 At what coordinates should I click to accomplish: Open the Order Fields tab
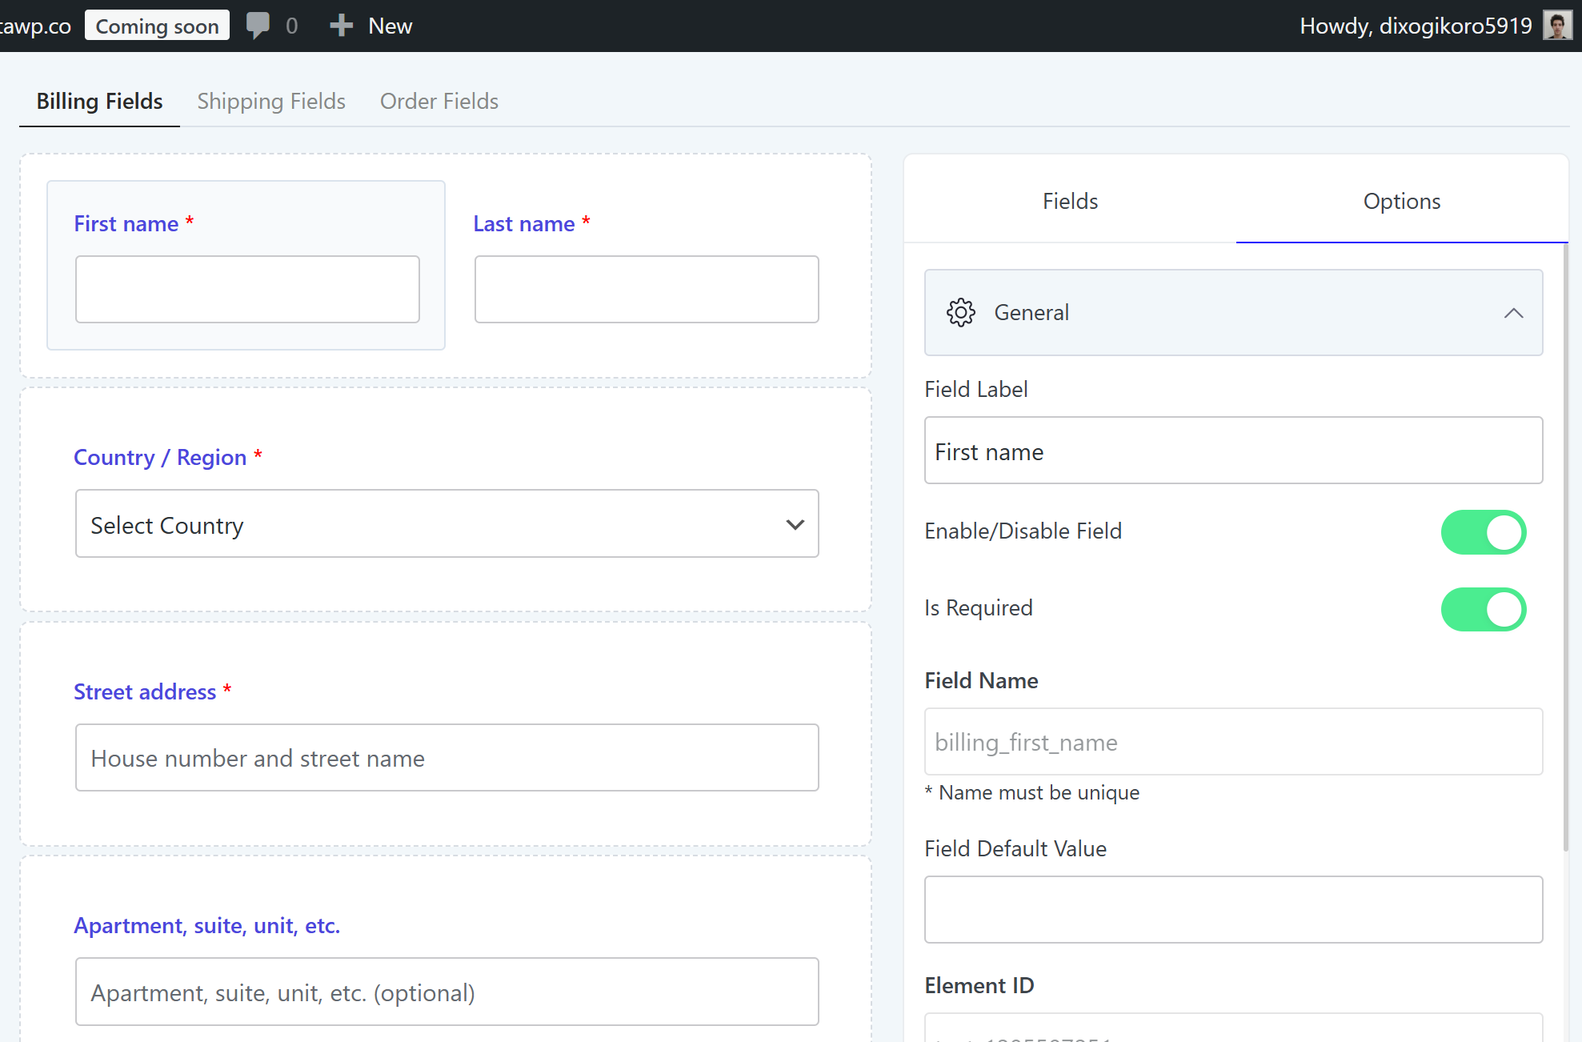tap(439, 102)
